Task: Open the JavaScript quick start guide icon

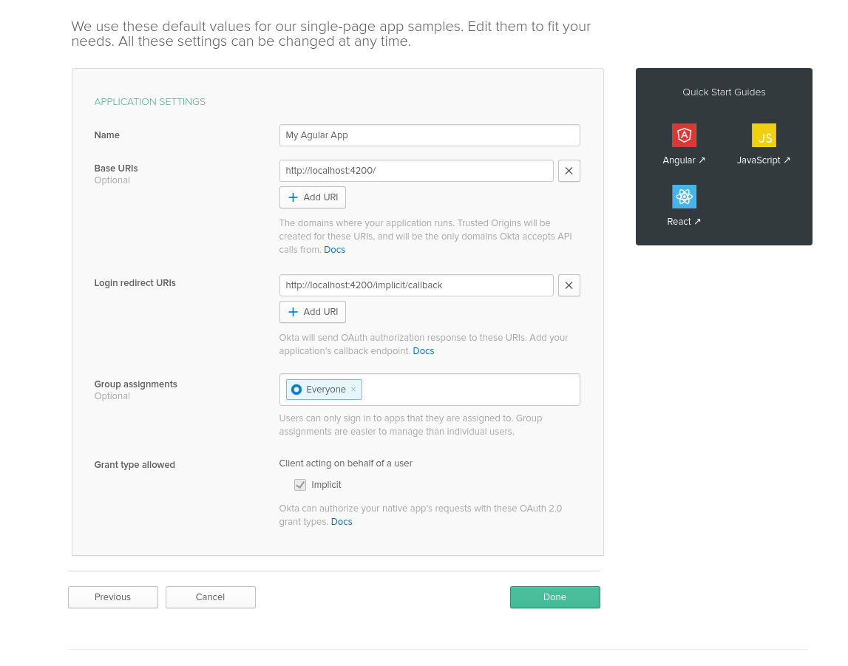Action: click(764, 135)
